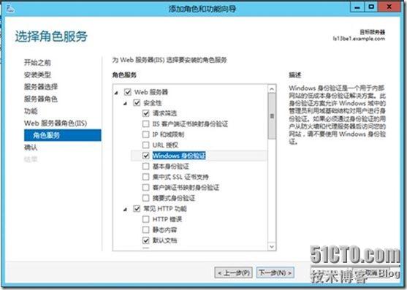Switch to the 功能 step
The image size is (407, 290).
(31, 111)
